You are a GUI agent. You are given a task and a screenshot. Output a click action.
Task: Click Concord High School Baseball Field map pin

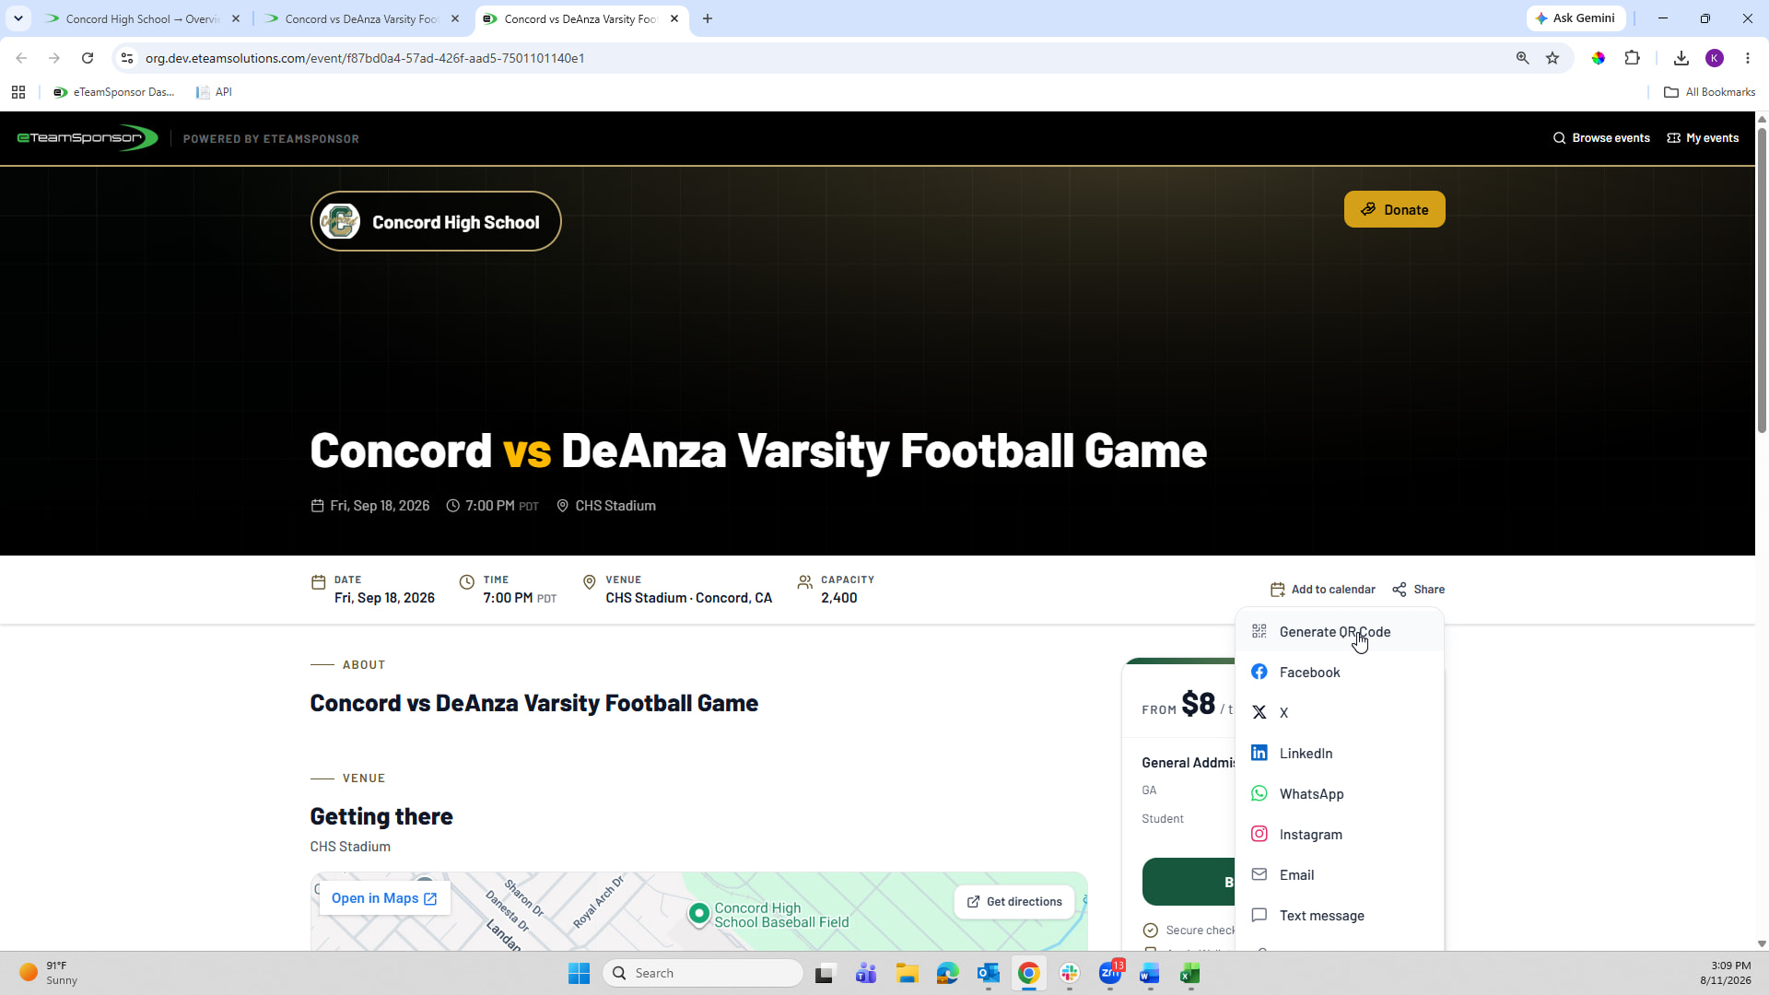(699, 913)
